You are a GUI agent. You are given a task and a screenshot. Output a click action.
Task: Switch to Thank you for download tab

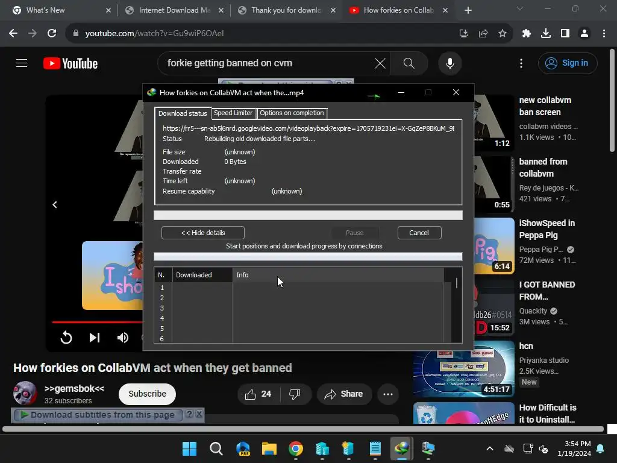[286, 10]
